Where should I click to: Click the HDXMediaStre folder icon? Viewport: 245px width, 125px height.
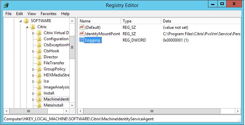point(39,75)
